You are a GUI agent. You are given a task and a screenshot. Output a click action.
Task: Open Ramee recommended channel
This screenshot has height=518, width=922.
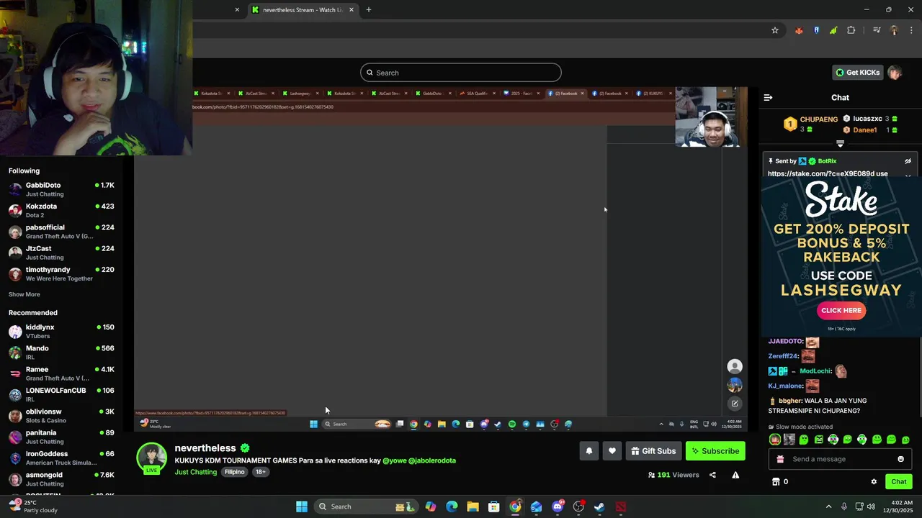coord(61,373)
